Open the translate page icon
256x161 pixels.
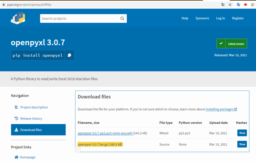pyautogui.click(x=223, y=4)
